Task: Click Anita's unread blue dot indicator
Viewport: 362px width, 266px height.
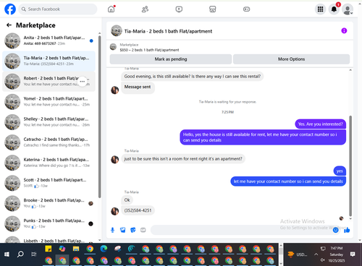Action: [x=91, y=40]
